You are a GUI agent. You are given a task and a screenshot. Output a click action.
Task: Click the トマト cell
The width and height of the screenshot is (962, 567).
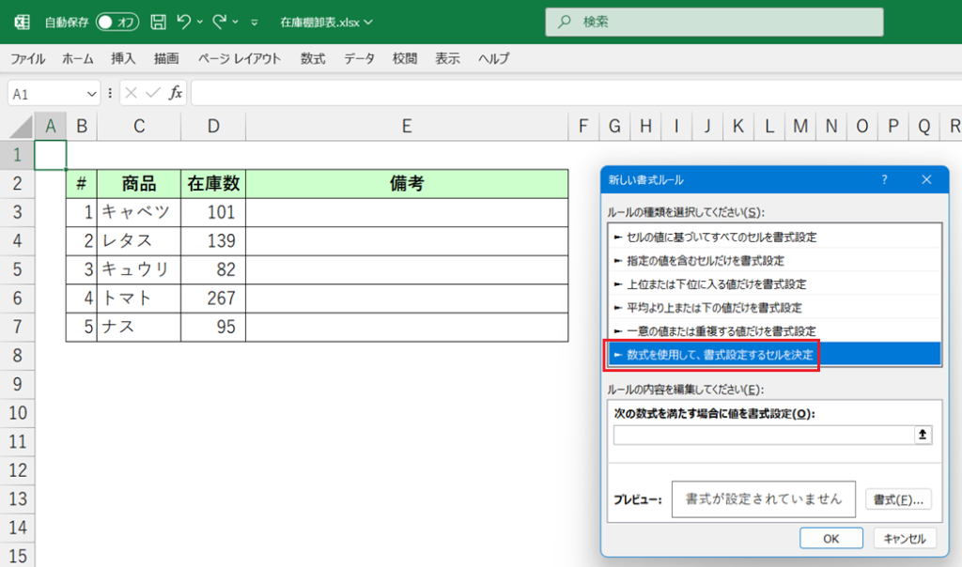coord(139,298)
